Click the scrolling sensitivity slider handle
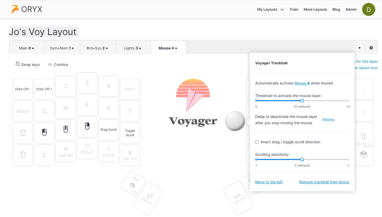This screenshot has width=382, height=217. click(302, 159)
